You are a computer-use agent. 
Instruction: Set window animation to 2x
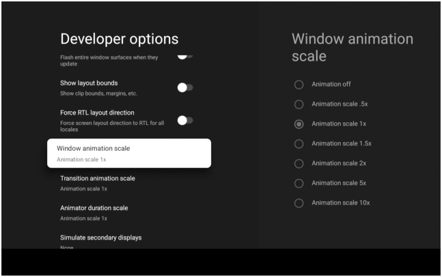click(x=299, y=164)
